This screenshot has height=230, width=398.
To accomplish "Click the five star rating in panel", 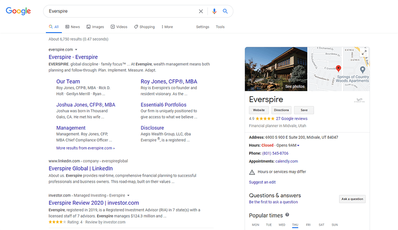I will pos(265,119).
